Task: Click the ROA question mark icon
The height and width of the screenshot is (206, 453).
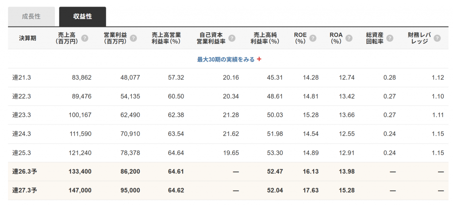Action: pyautogui.click(x=349, y=38)
